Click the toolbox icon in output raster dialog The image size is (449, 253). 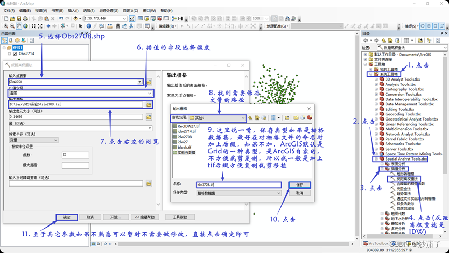pyautogui.click(x=309, y=118)
